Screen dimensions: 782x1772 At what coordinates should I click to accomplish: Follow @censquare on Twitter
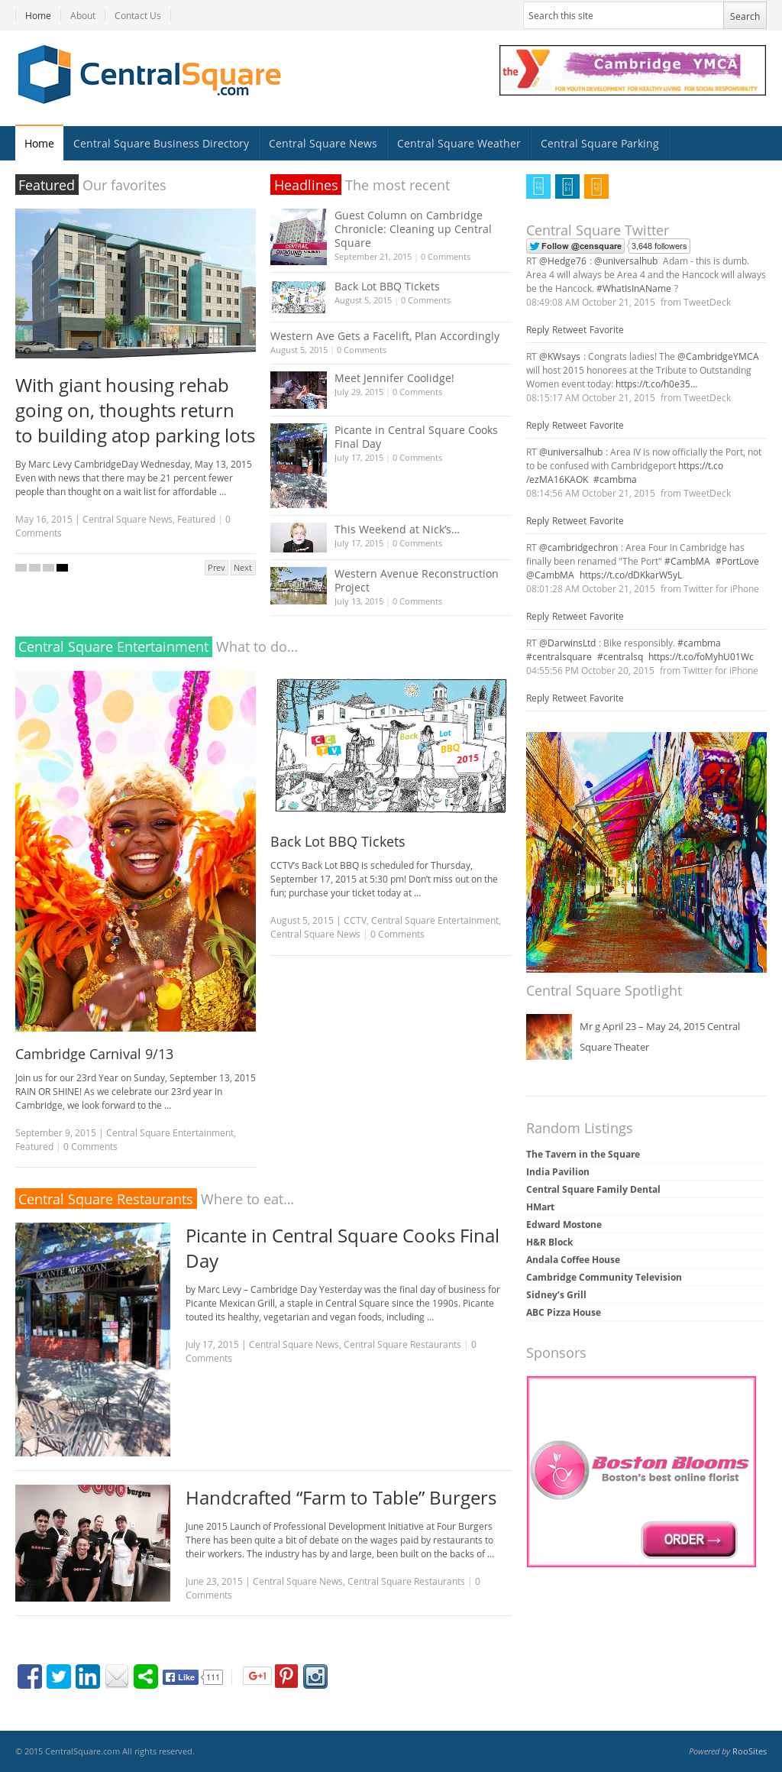[575, 246]
